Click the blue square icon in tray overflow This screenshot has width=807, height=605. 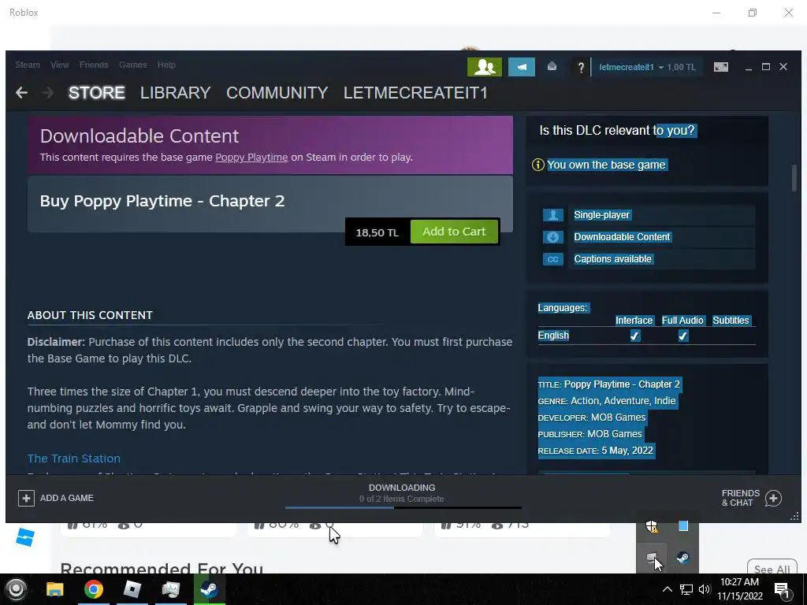click(x=683, y=525)
